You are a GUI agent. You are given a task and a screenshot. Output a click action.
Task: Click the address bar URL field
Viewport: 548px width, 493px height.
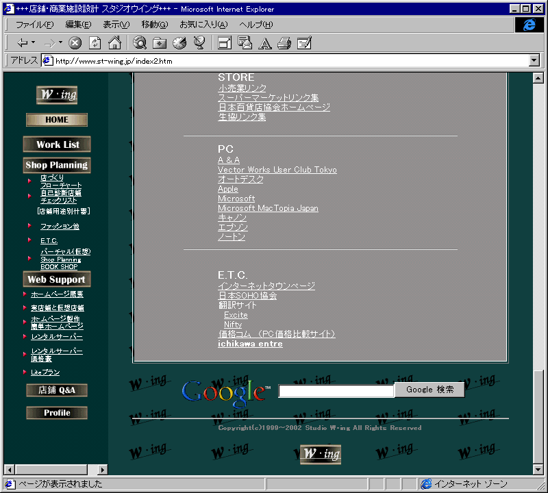pyautogui.click(x=286, y=61)
